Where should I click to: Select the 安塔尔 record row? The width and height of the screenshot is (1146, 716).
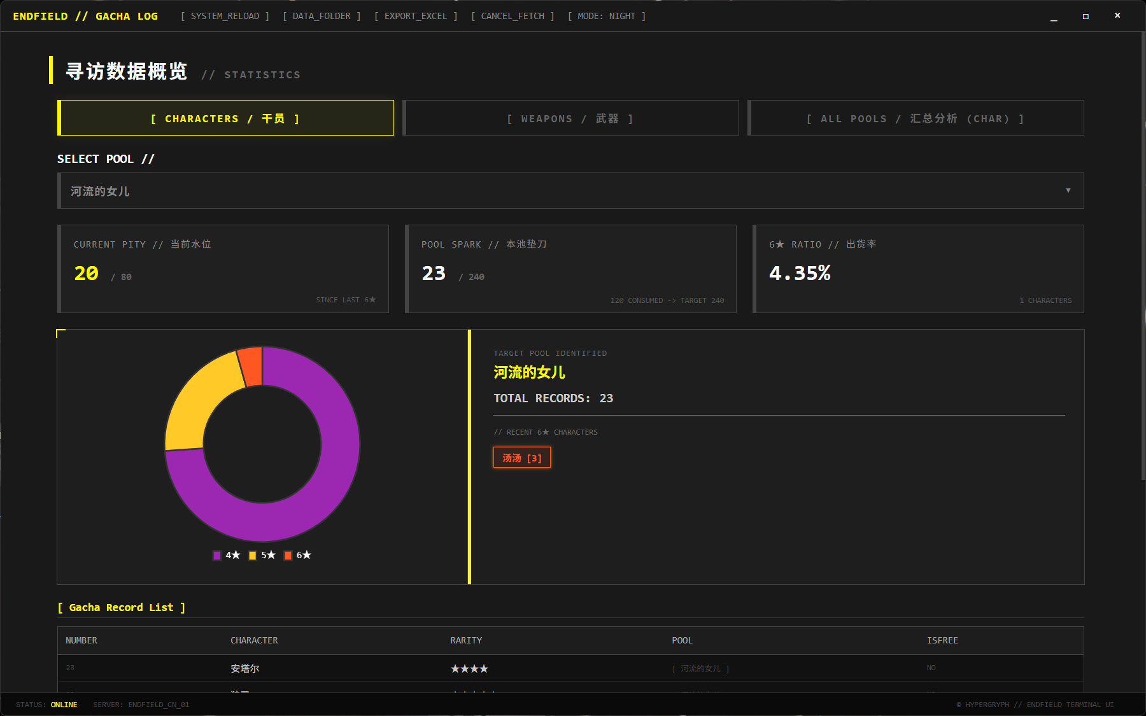[x=570, y=668]
